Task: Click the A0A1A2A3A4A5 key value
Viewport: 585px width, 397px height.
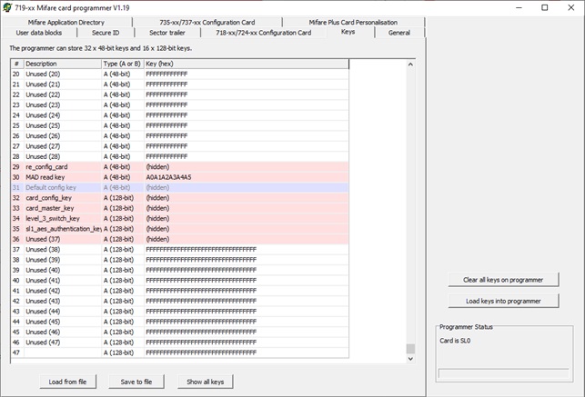Action: pos(168,177)
